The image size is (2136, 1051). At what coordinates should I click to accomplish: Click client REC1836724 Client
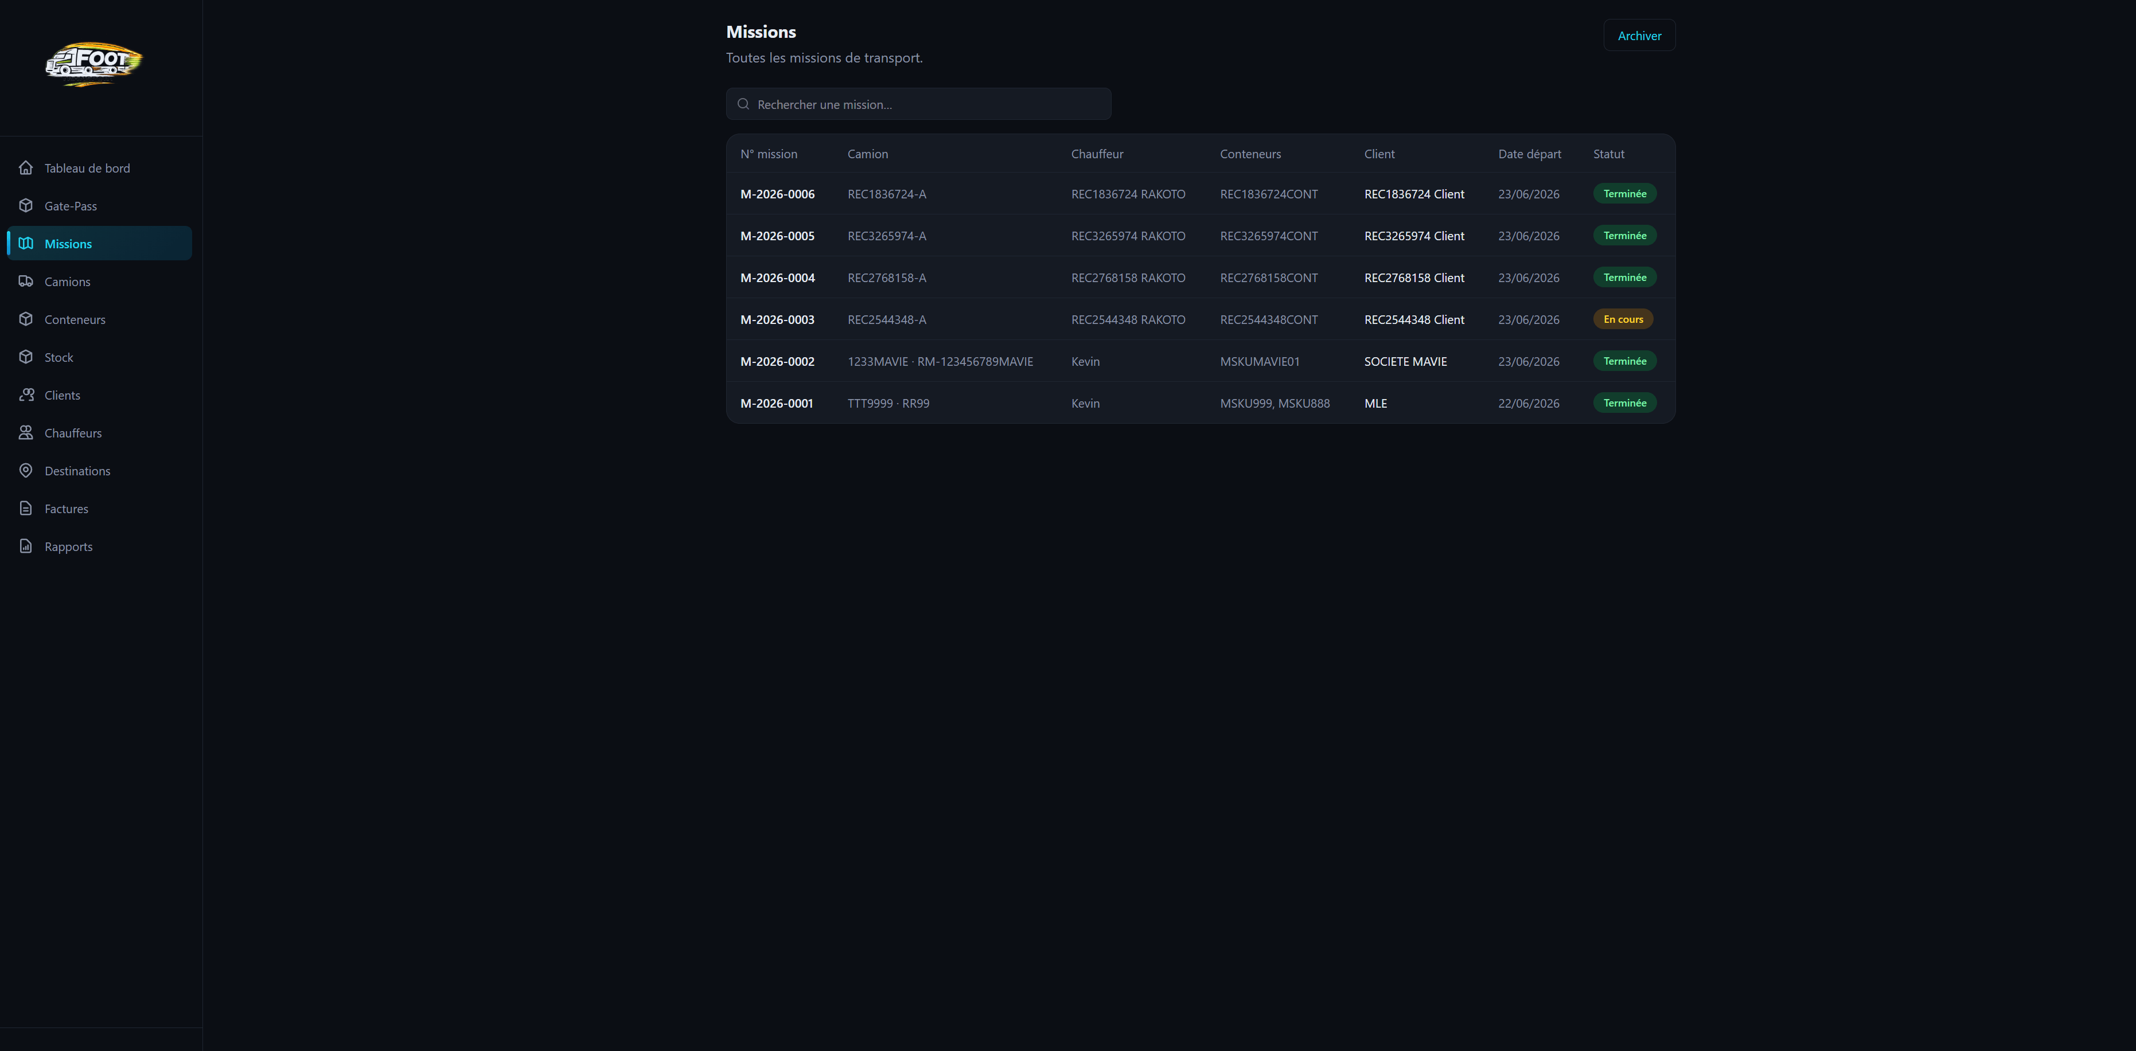tap(1414, 194)
